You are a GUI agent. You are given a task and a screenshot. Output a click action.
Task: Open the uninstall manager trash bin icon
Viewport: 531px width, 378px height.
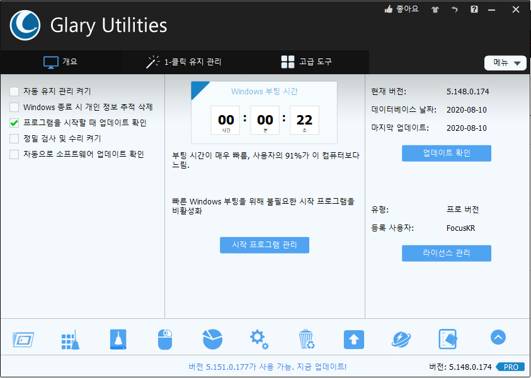coord(307,339)
